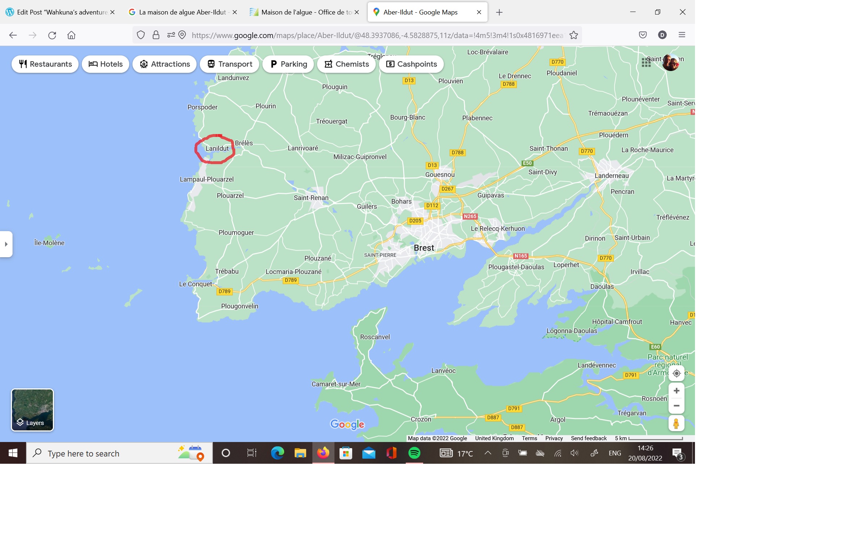Expand the collapsed Maps side panel
Image resolution: width=868 pixels, height=542 pixels.
point(6,244)
